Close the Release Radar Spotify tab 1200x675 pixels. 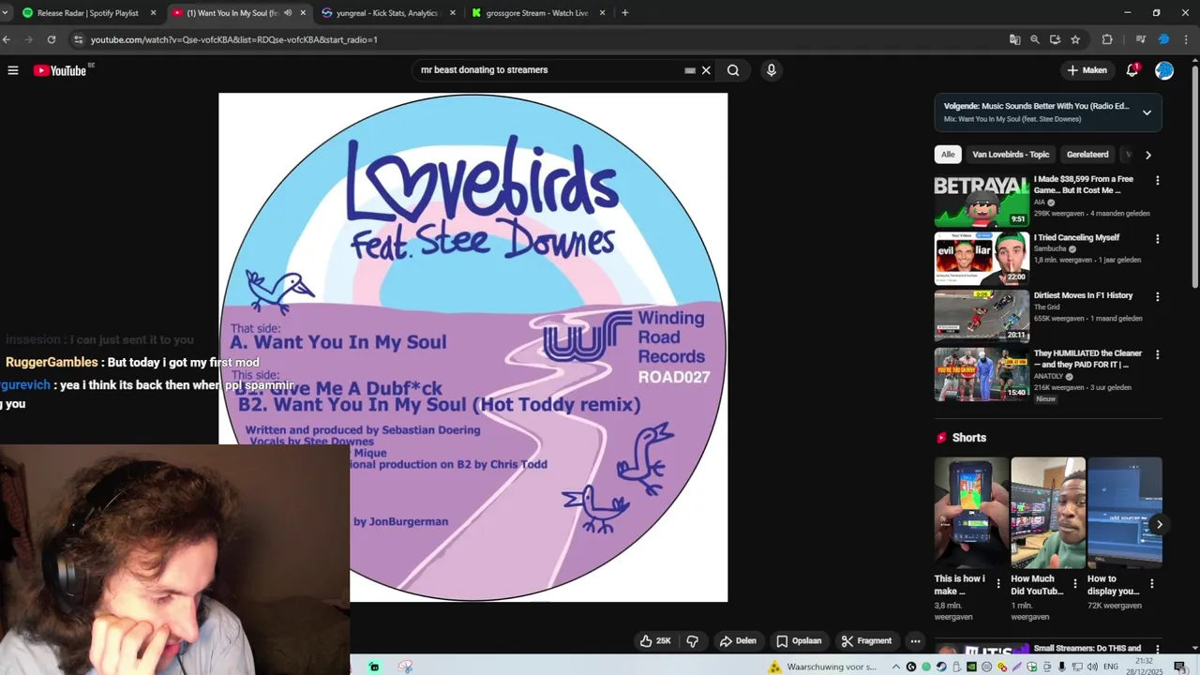[153, 13]
